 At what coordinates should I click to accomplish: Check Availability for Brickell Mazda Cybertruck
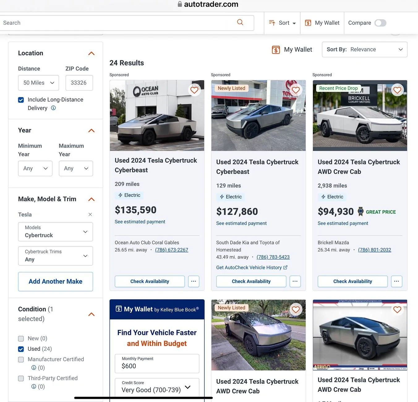pyautogui.click(x=352, y=281)
